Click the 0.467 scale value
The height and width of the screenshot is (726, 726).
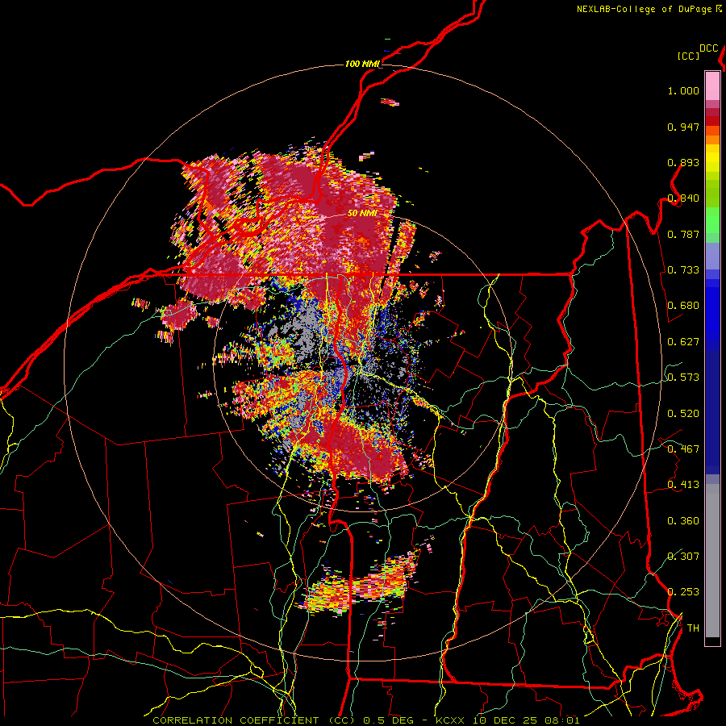(683, 449)
